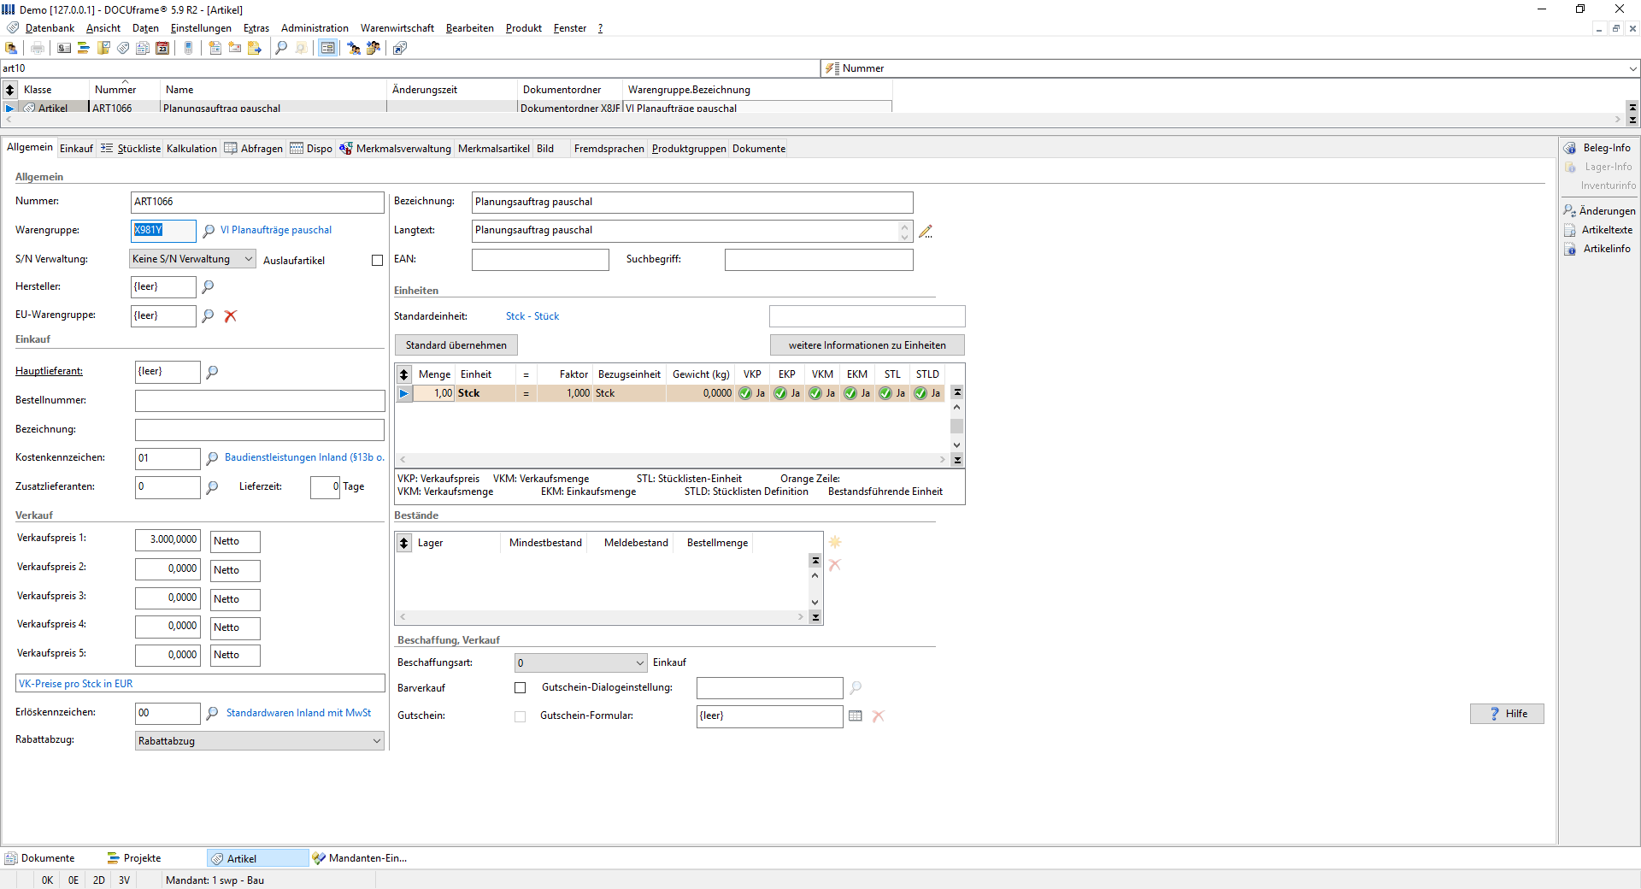Expand columns selector in Einheiten table

click(x=404, y=374)
